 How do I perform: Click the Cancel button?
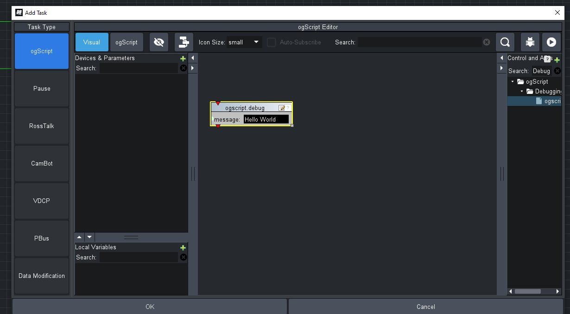tap(425, 306)
